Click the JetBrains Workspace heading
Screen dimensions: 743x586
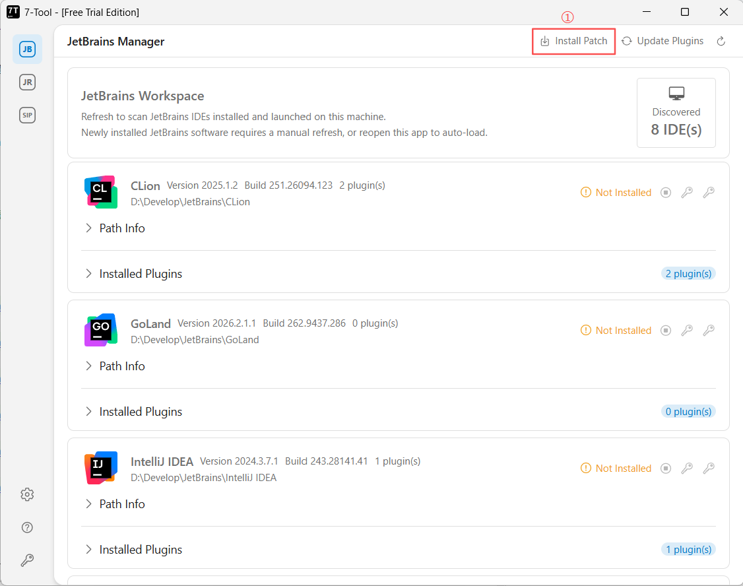[x=143, y=96]
